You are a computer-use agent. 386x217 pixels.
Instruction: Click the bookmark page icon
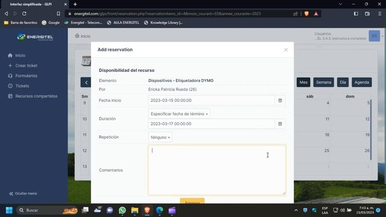59,14
